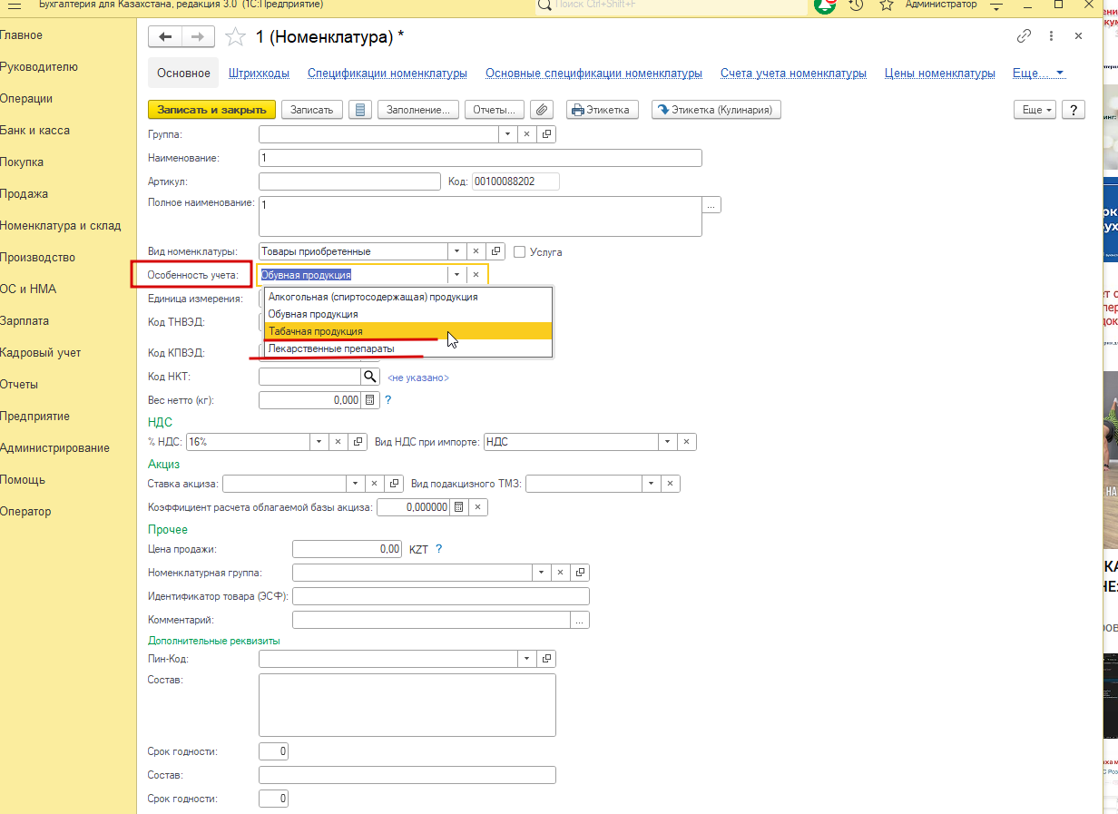The image size is (1118, 814).
Task: Clear the Особенность учета field
Action: (x=476, y=274)
